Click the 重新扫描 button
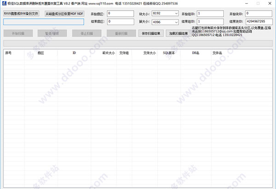 [x=121, y=33]
